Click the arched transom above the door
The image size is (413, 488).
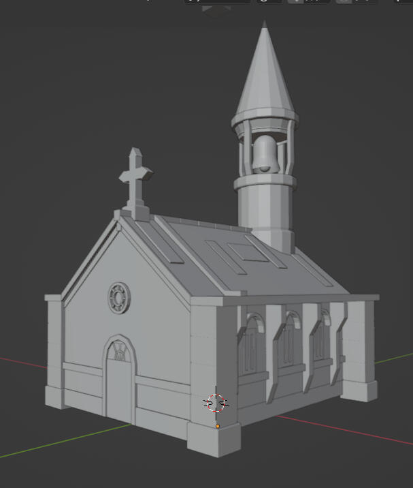tap(119, 351)
